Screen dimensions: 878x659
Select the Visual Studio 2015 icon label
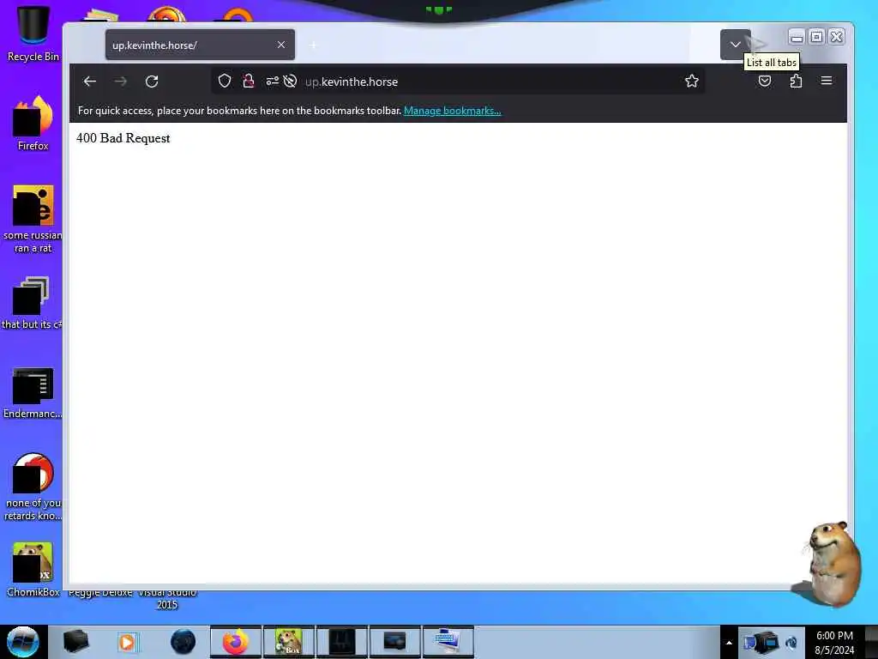[167, 598]
